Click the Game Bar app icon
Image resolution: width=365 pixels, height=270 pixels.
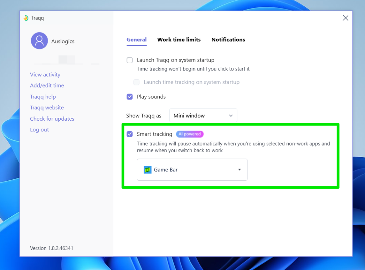148,170
